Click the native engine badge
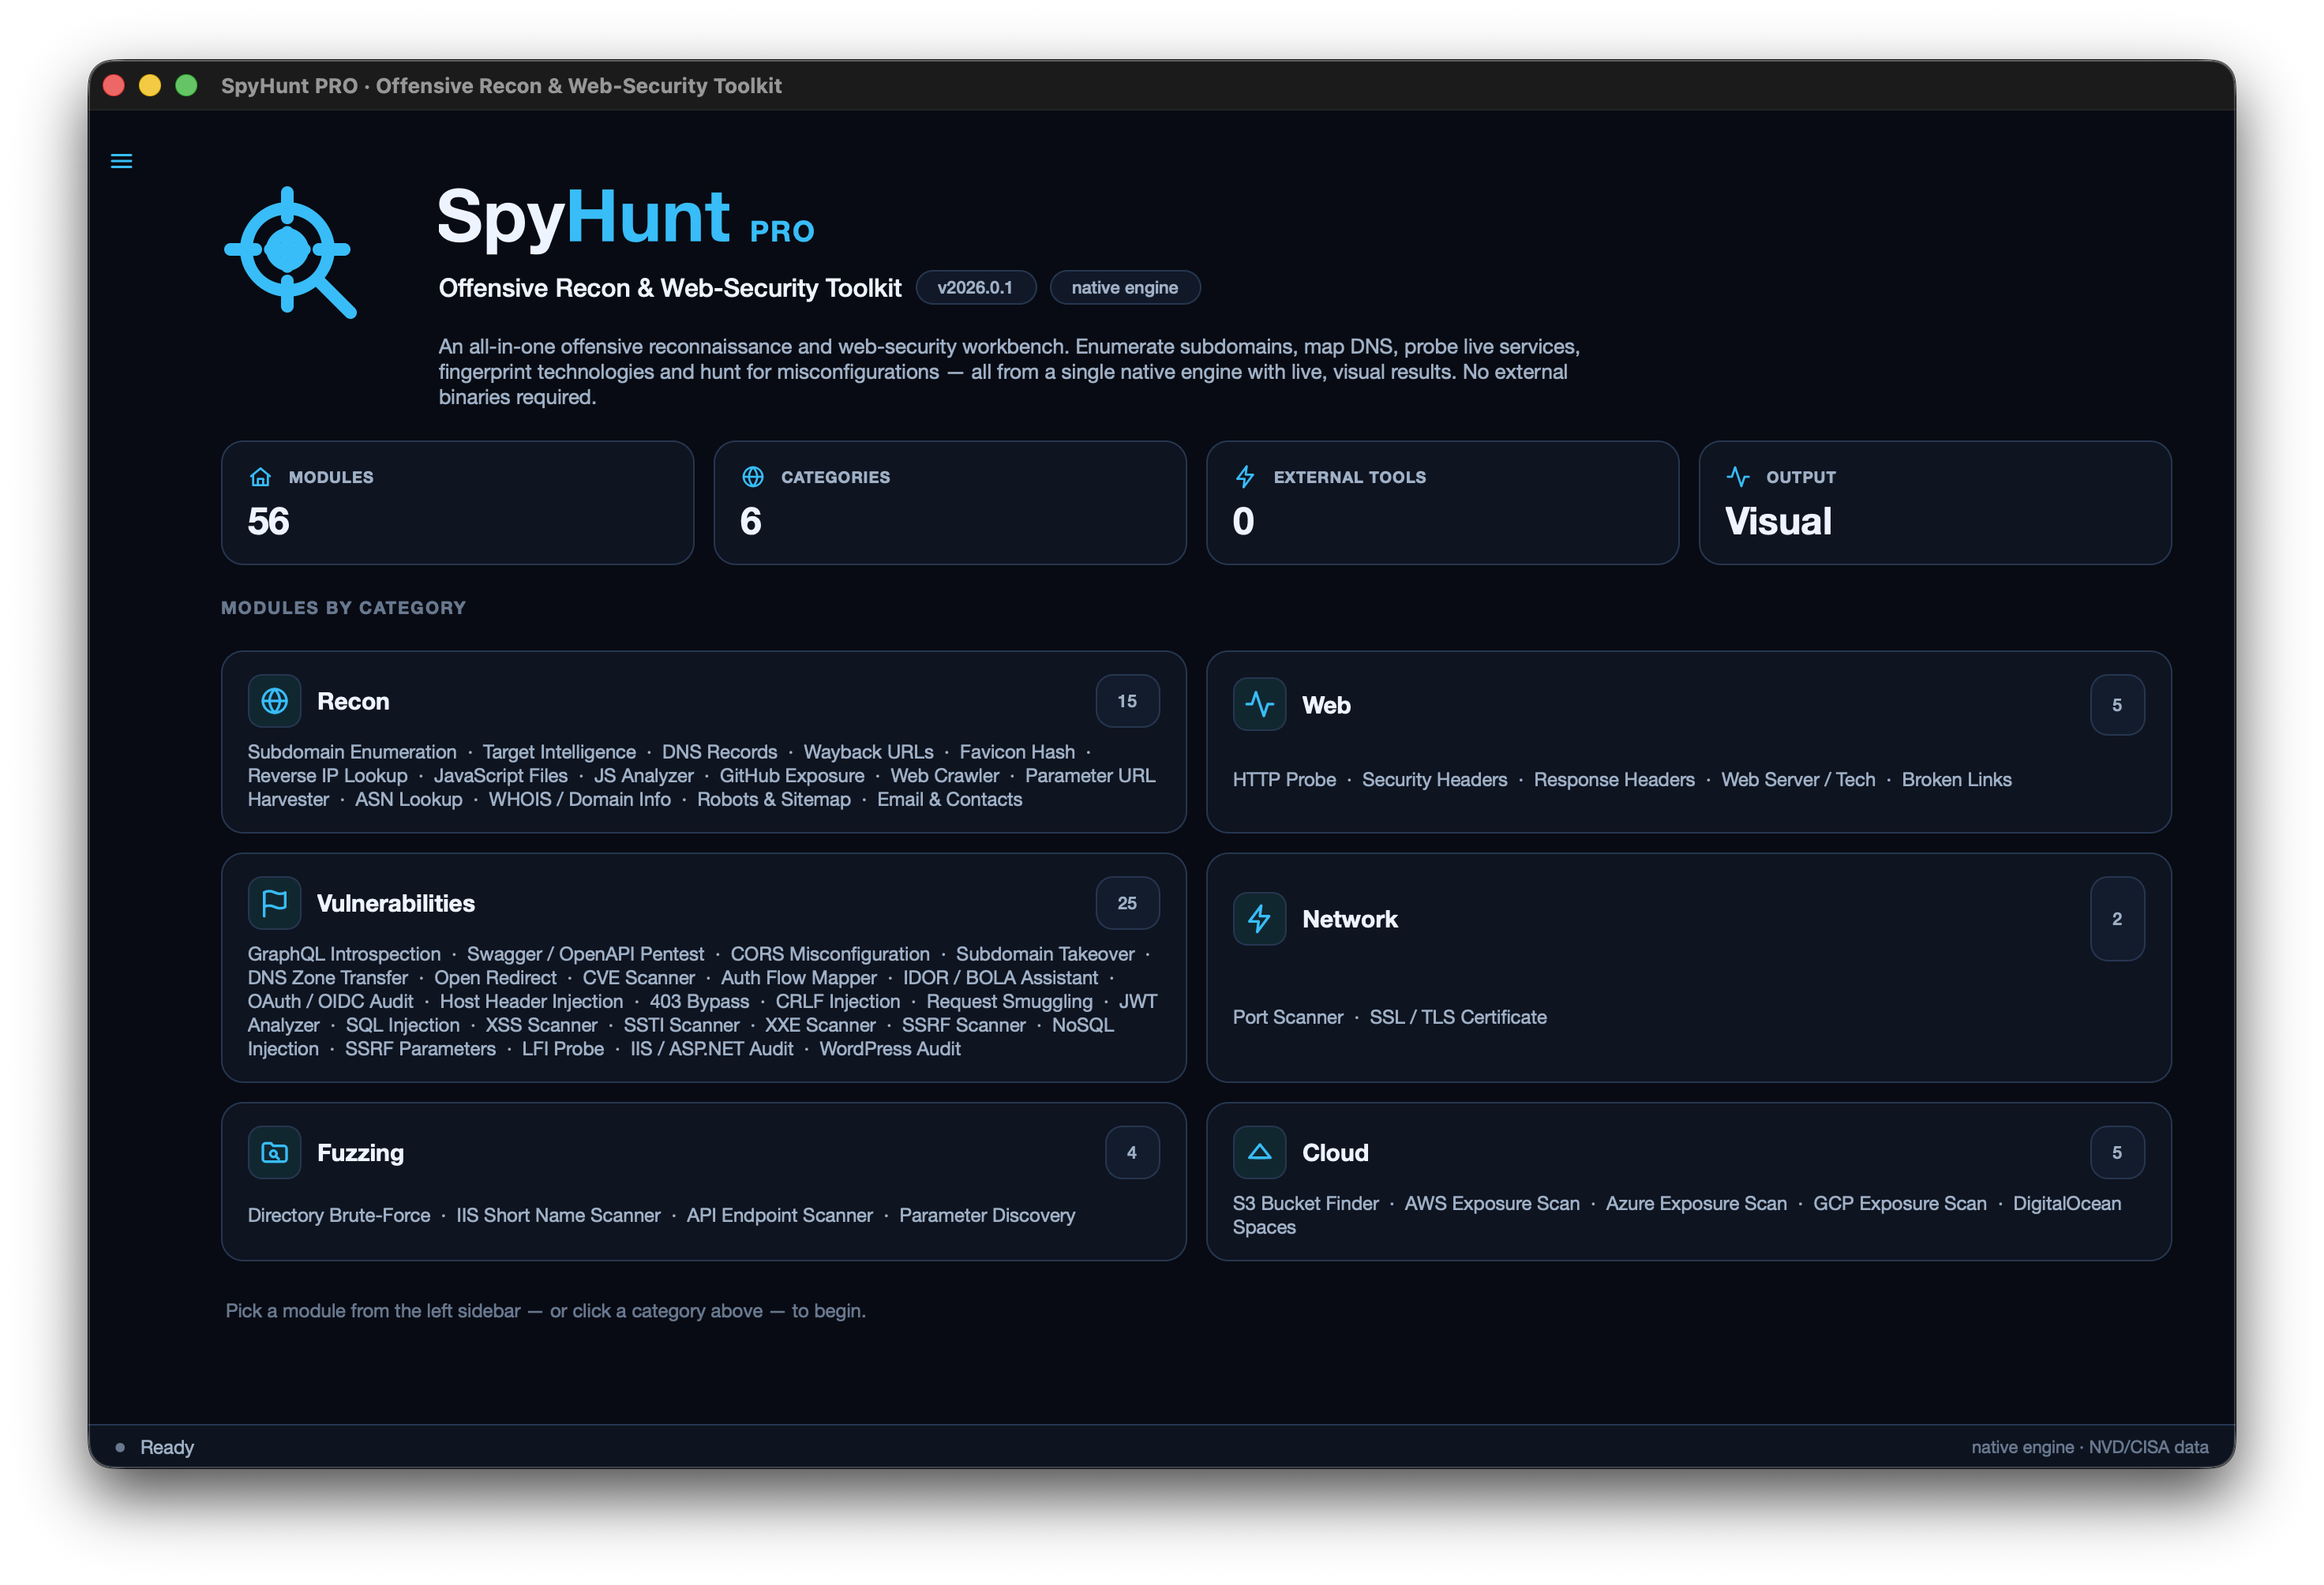This screenshot has width=2324, height=1585. (x=1124, y=288)
